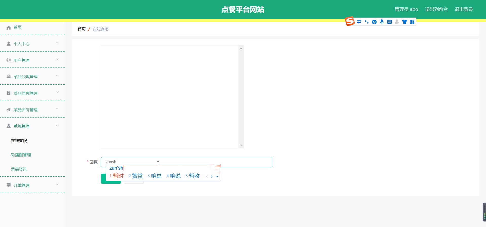This screenshot has height=227, width=486.
Task: Click the home icon beside 首页 in sidebar
Action: 9,28
